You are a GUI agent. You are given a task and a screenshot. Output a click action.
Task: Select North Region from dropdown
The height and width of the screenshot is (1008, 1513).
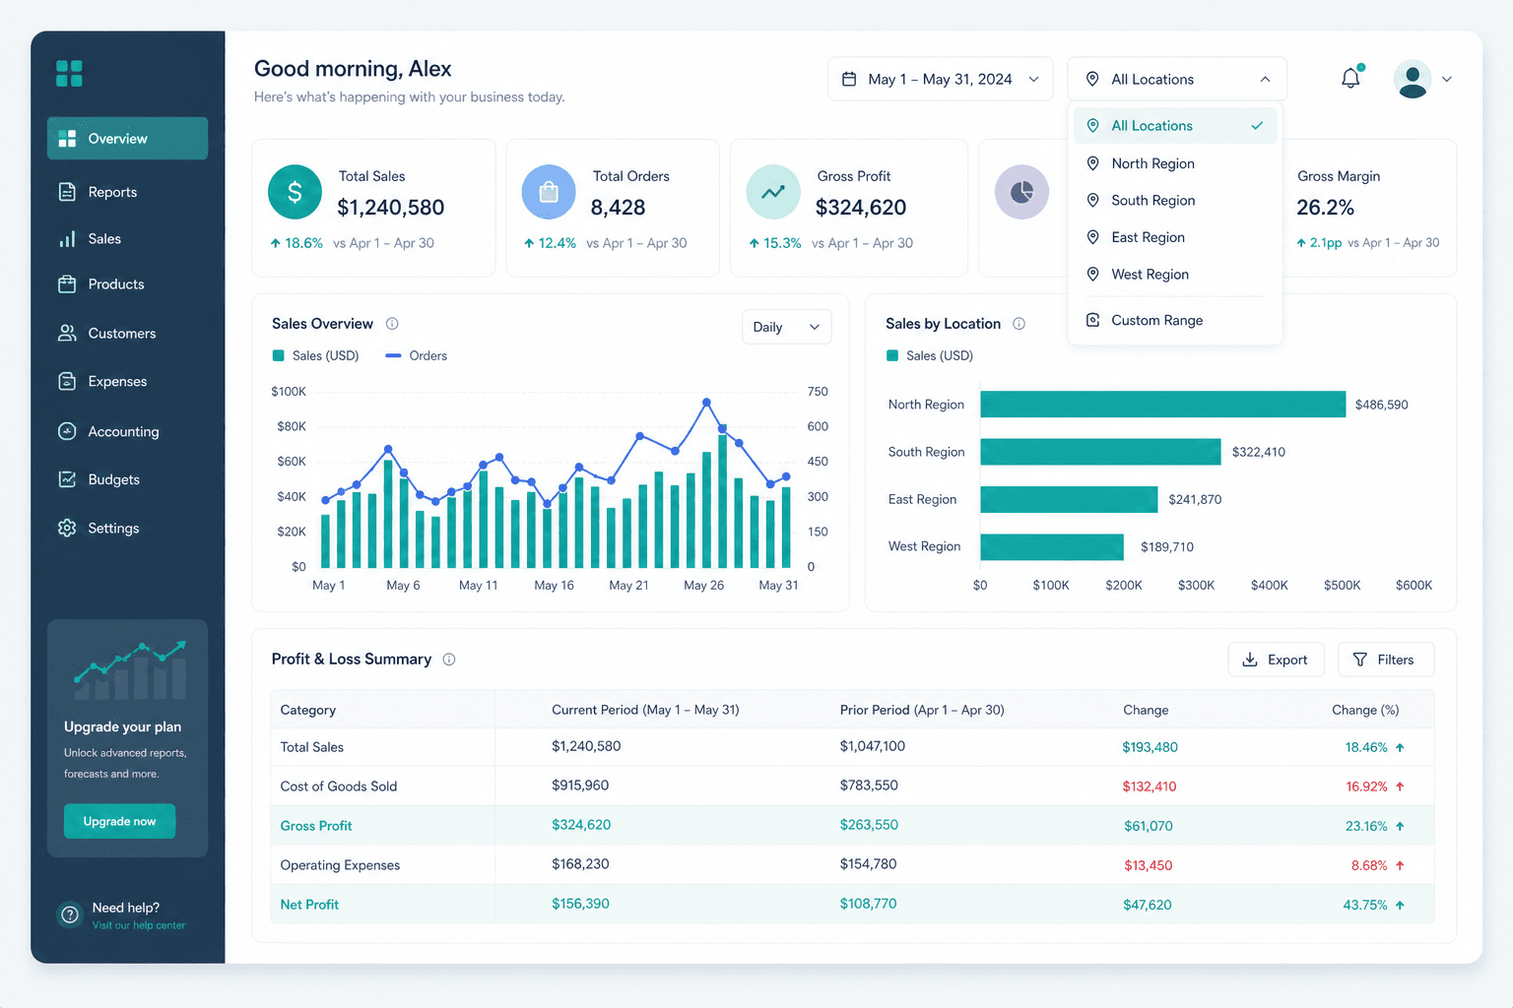click(1175, 163)
